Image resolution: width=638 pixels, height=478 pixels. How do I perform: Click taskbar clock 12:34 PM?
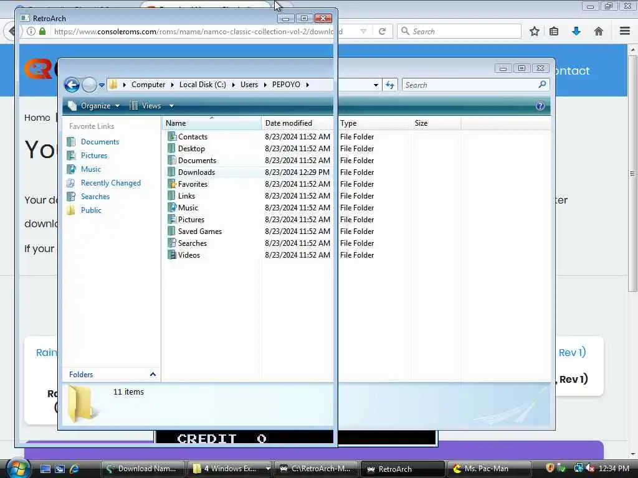tap(614, 469)
